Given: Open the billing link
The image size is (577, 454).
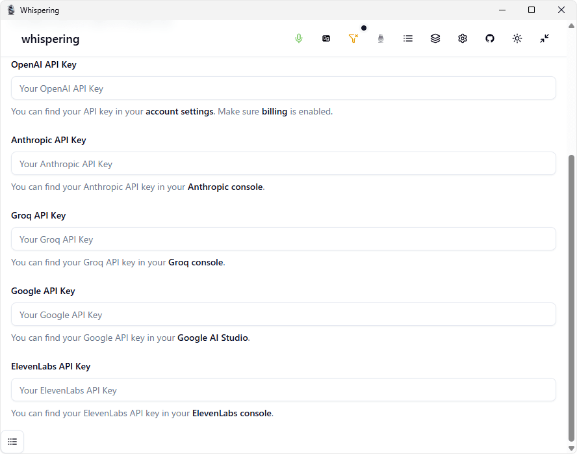Looking at the screenshot, I should 274,112.
